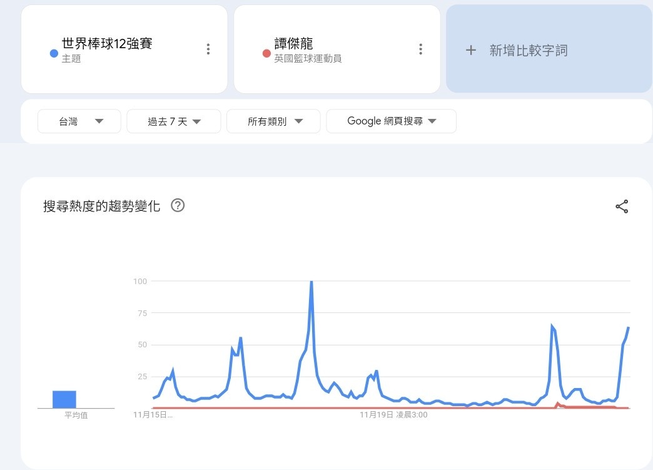Click the plus icon to add a comparison
The width and height of the screenshot is (653, 470).
[x=471, y=51]
